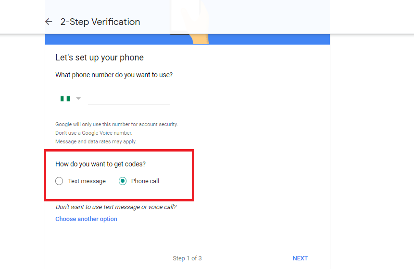Open the Choose another option link
The image size is (414, 269).
click(x=86, y=219)
